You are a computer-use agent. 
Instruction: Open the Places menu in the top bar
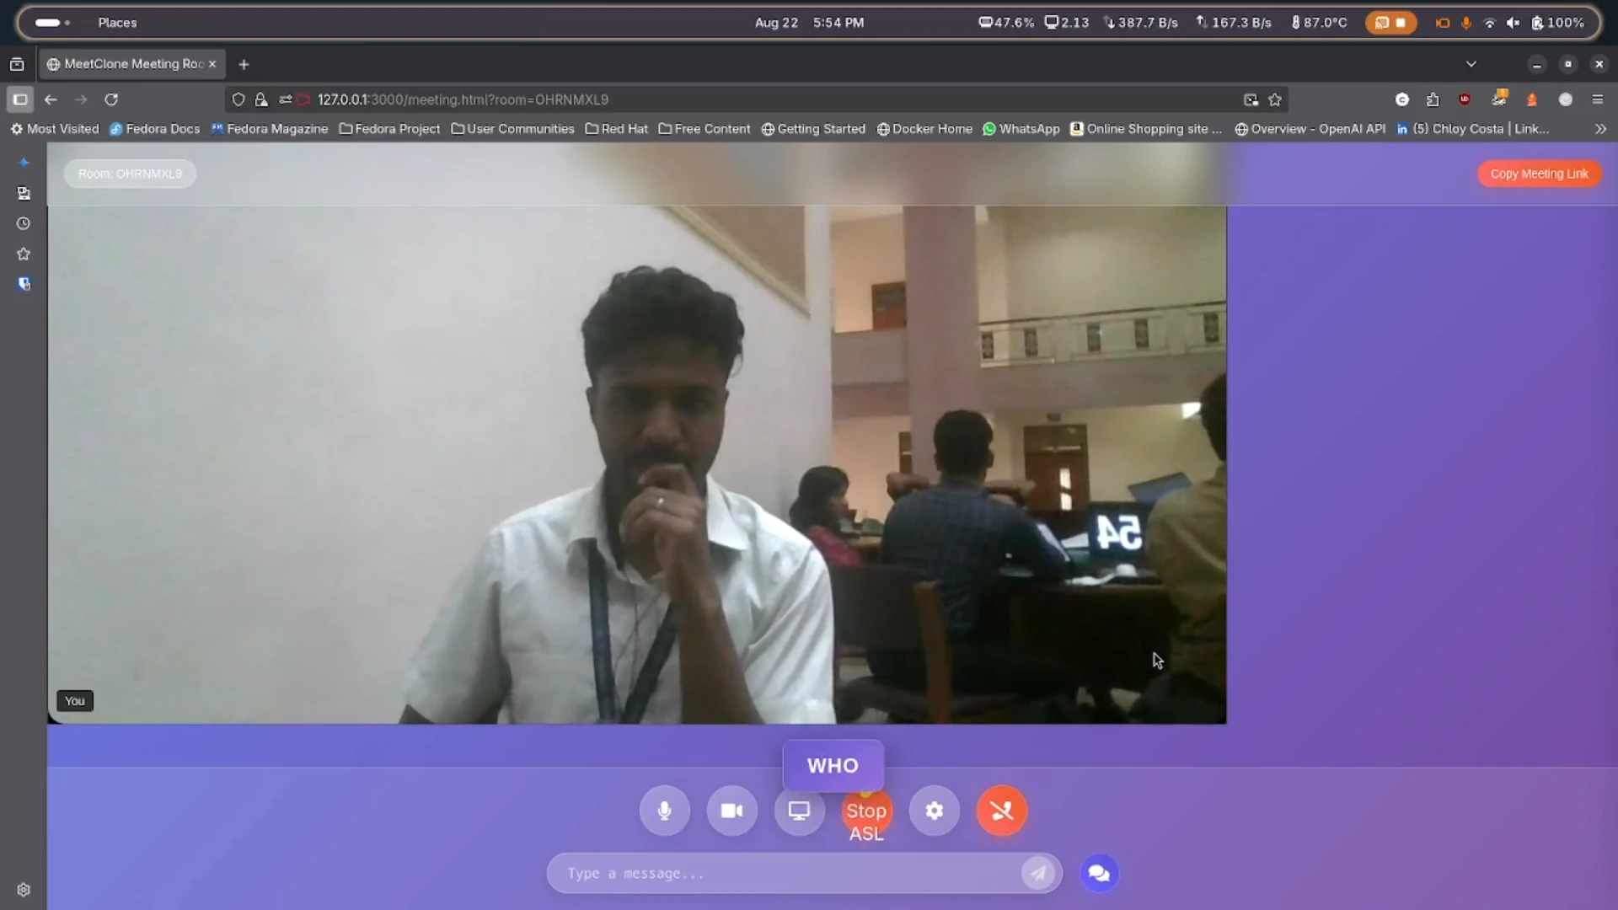[117, 23]
